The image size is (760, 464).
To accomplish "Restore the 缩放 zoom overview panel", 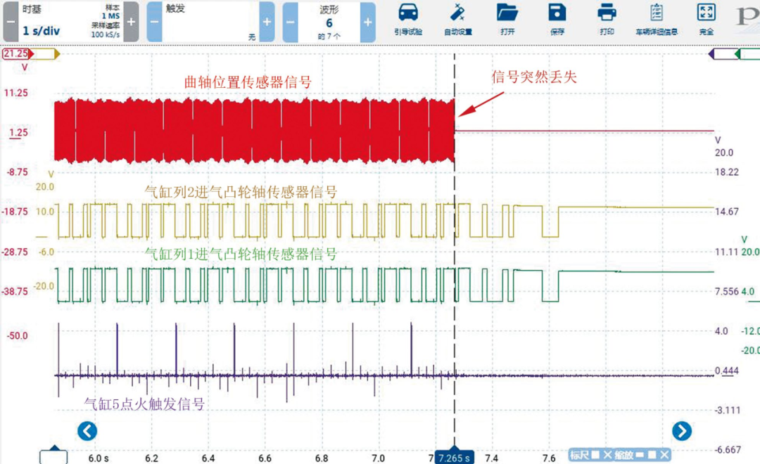I will point(652,454).
